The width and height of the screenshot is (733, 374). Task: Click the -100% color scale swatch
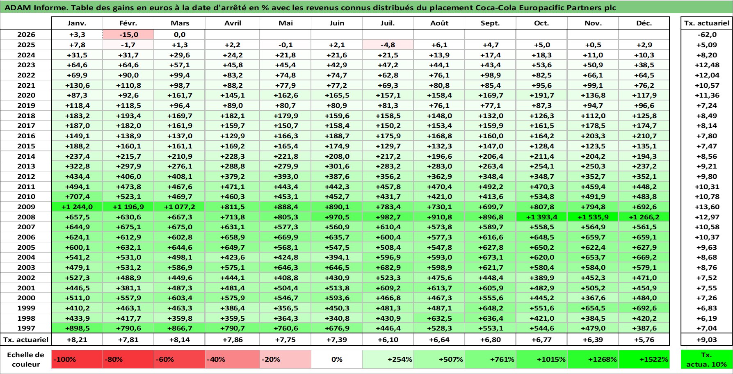(x=77, y=359)
